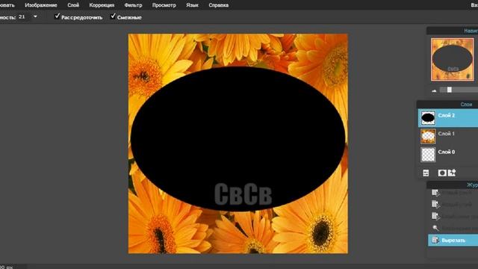Toggle the Рассредоточить checkbox

[x=57, y=16]
